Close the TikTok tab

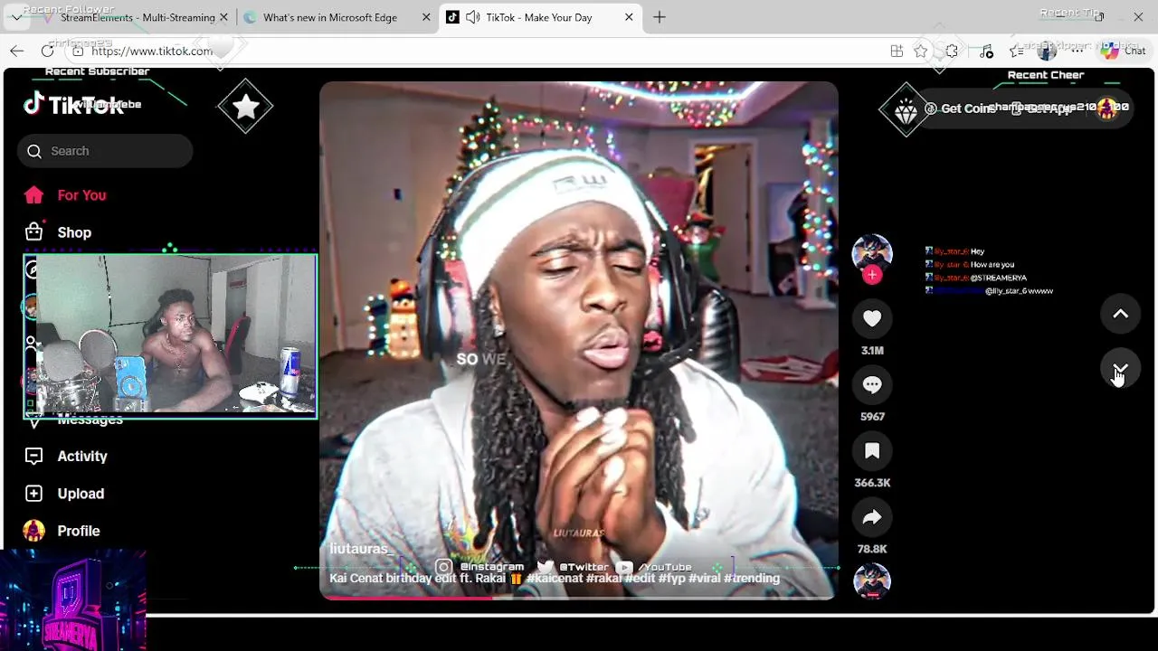pyautogui.click(x=629, y=17)
